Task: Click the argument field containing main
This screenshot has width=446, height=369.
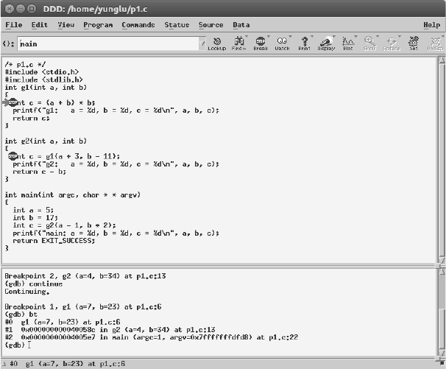Action: [108, 44]
